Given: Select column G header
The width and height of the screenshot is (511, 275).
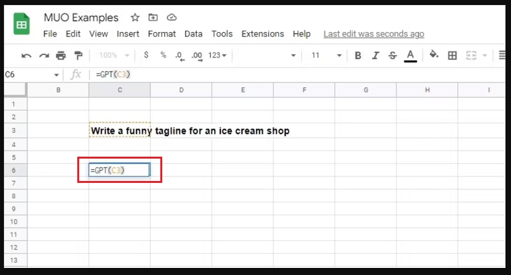Looking at the screenshot, I should [x=365, y=90].
